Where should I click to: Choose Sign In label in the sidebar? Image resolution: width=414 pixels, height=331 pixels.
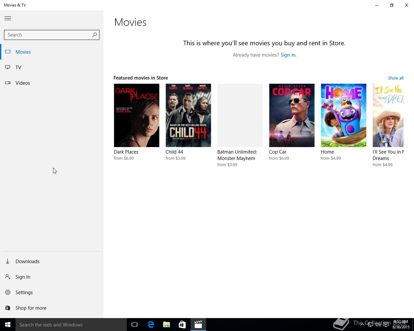click(23, 277)
